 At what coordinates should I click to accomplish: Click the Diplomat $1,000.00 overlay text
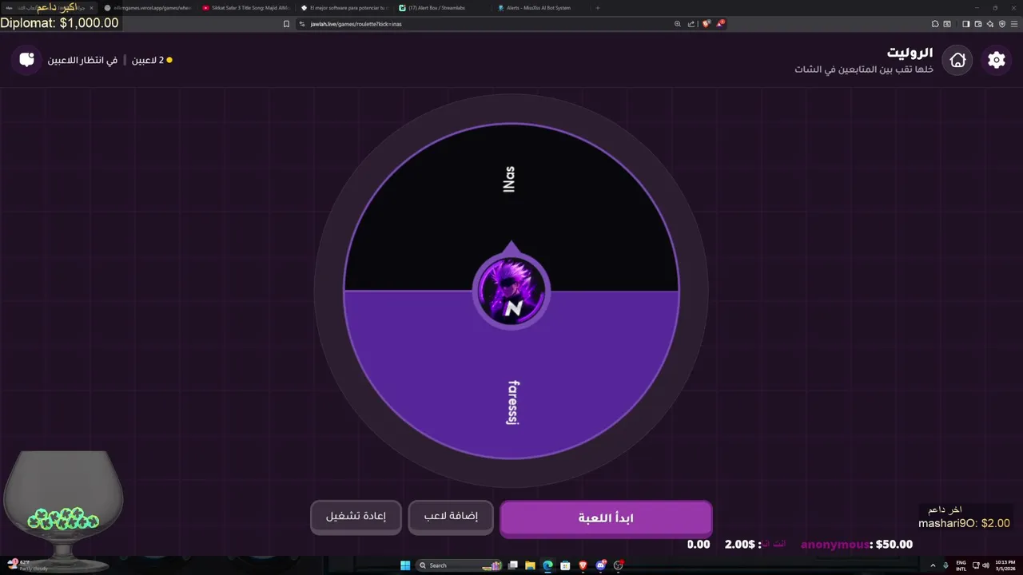pos(59,23)
